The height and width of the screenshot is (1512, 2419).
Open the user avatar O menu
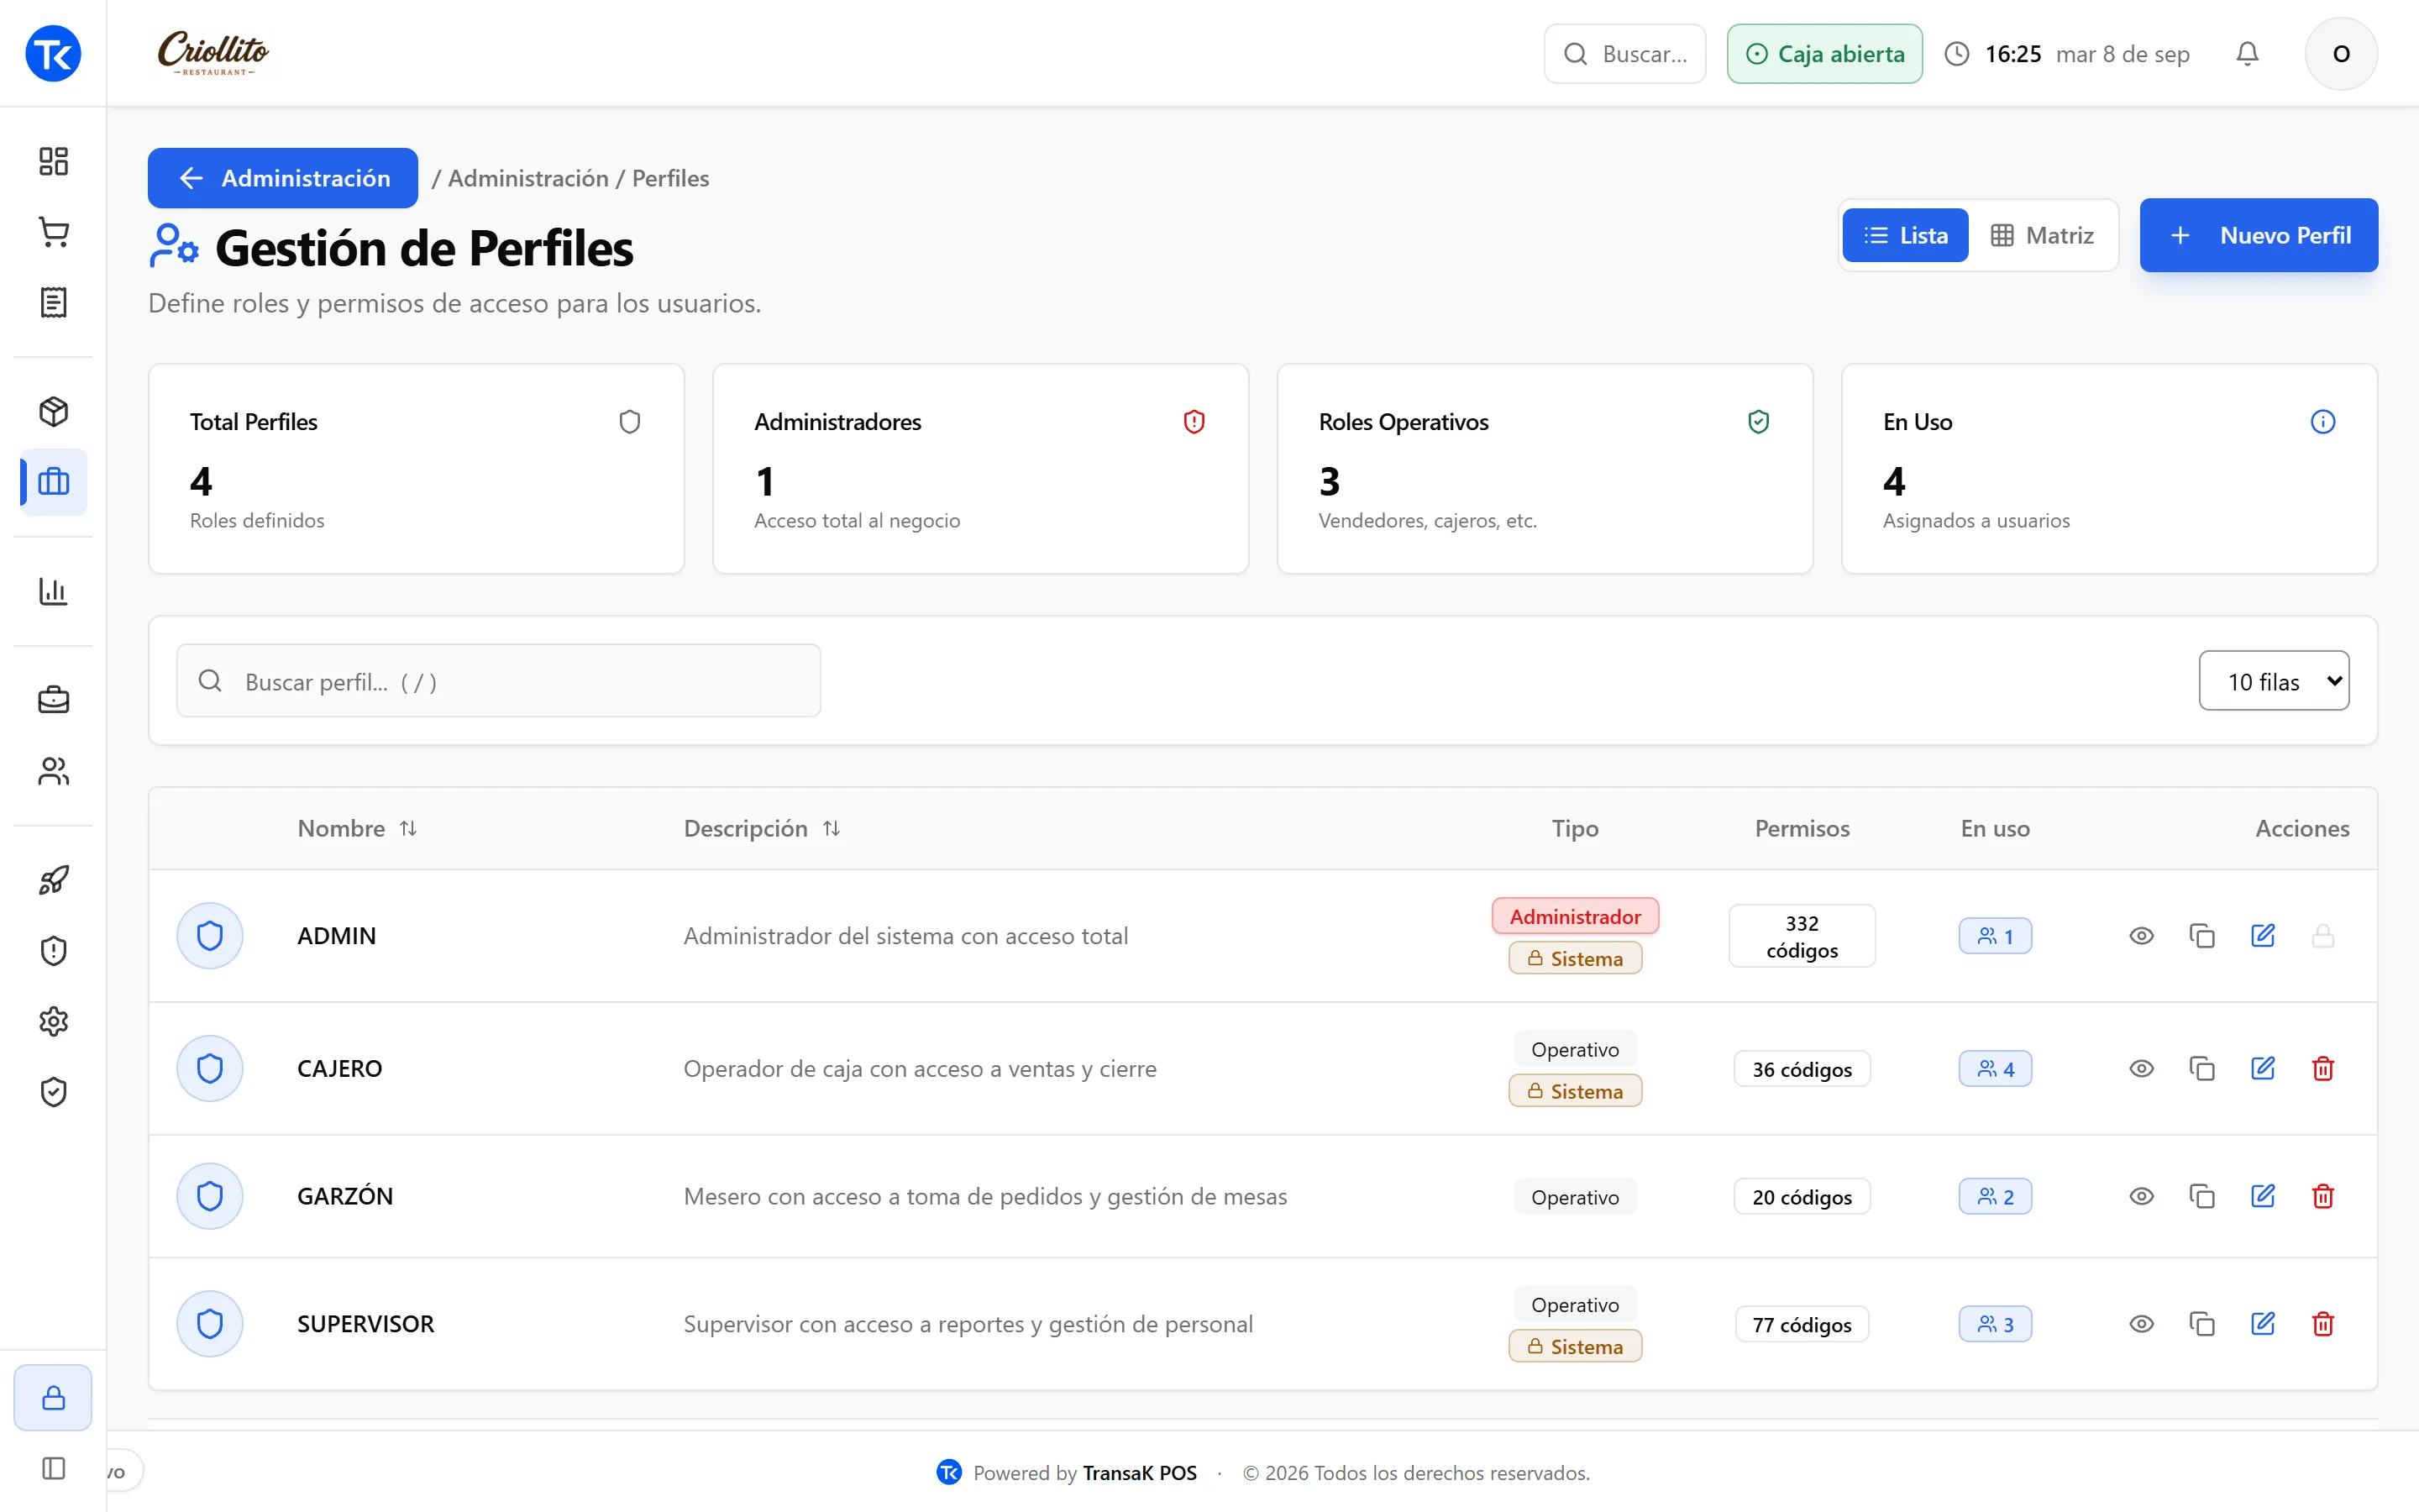click(2341, 53)
